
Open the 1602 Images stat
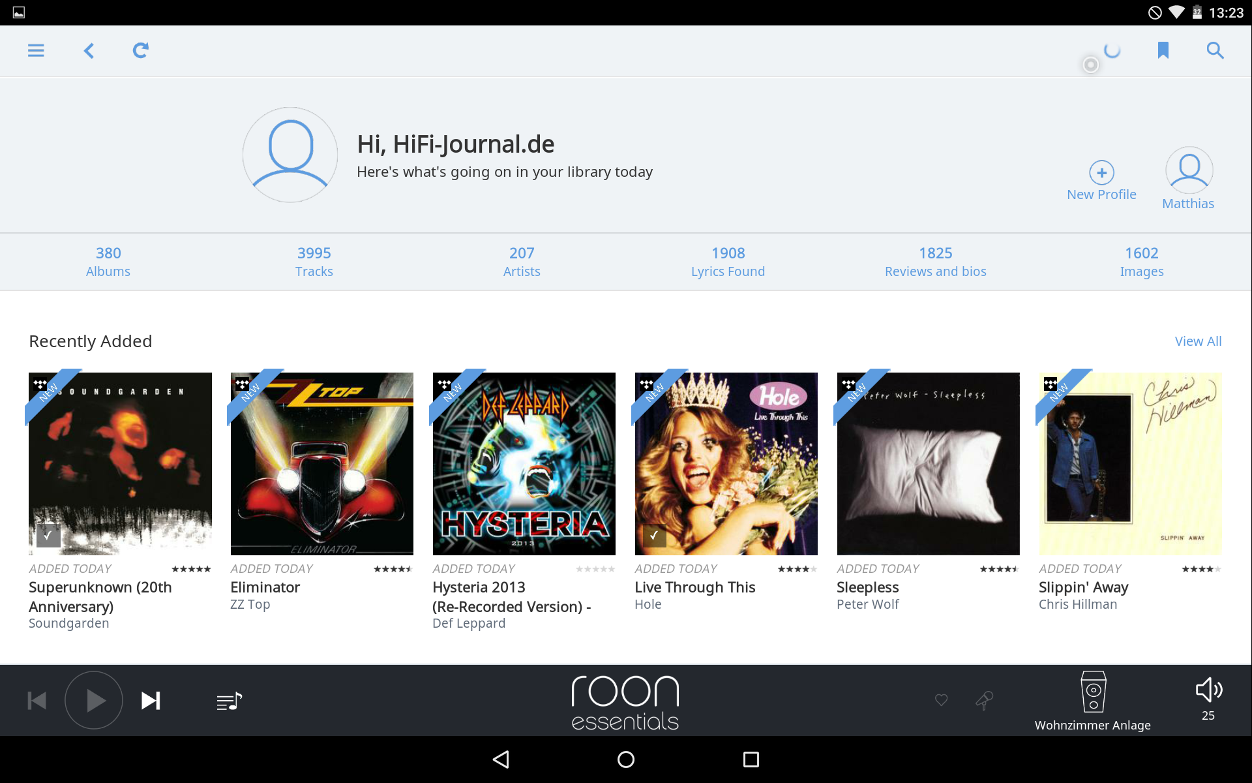[x=1142, y=262]
